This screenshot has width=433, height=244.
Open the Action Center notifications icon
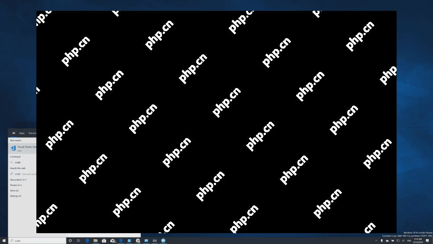(427, 241)
